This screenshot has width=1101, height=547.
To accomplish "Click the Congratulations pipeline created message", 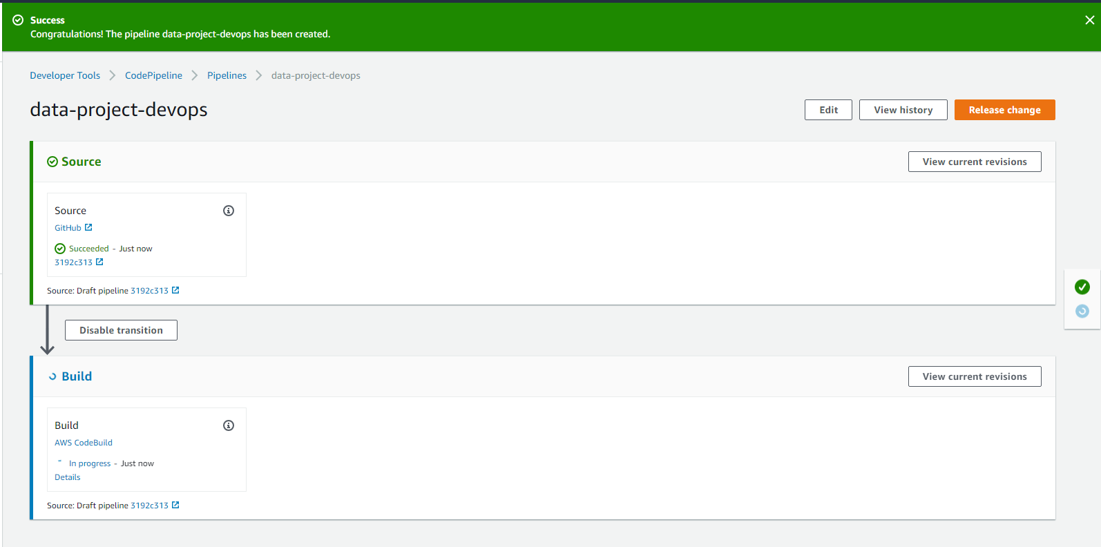I will pyautogui.click(x=180, y=34).
